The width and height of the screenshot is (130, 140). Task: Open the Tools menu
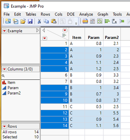[117, 14]
